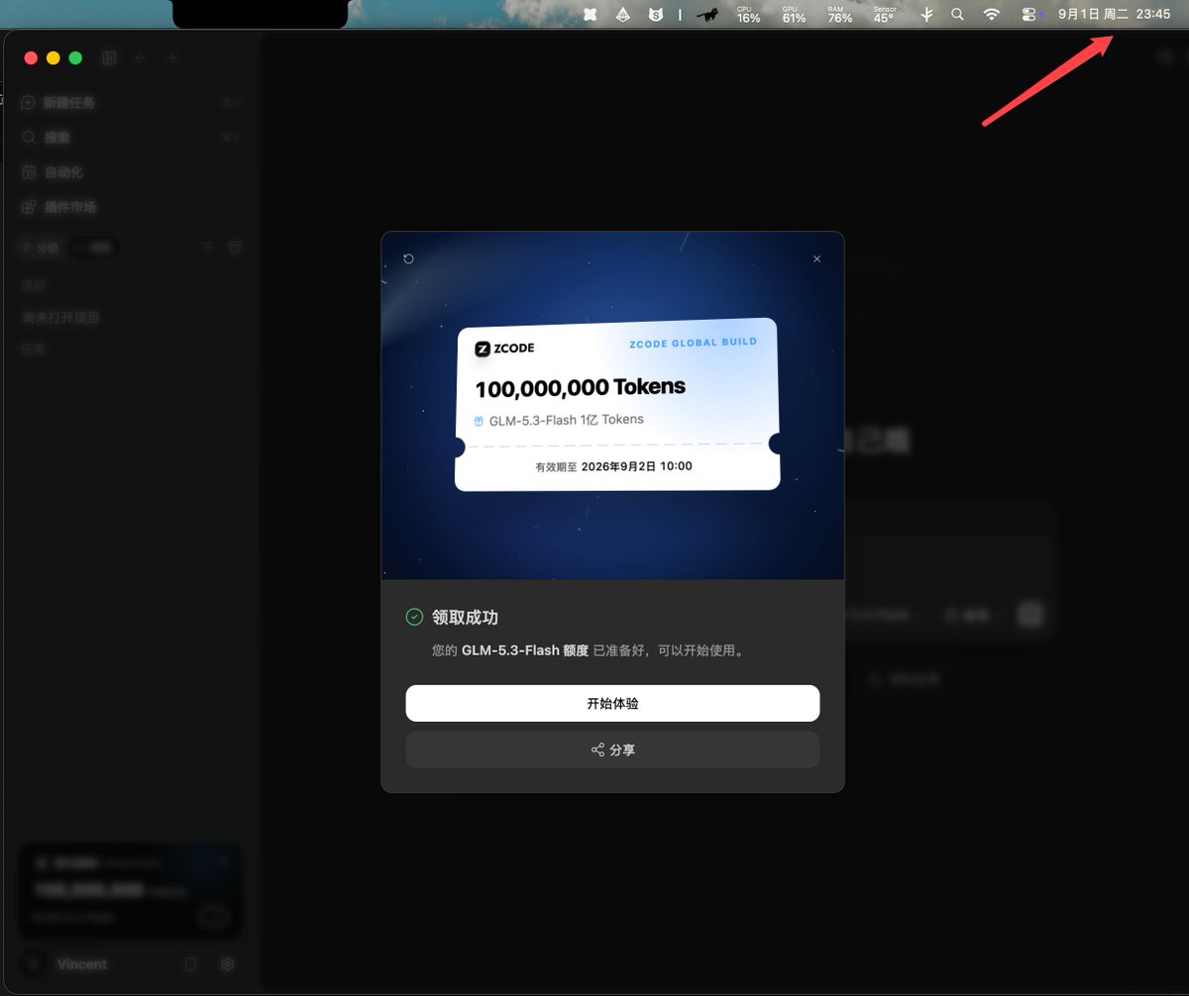Click the GPU 61% indicator
Viewport: 1189px width, 996px height.
(794, 14)
